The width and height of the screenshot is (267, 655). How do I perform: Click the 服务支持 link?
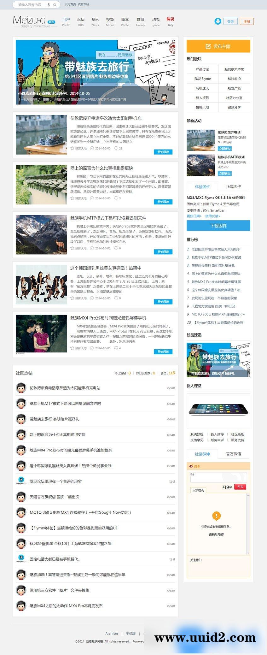[238, 440]
